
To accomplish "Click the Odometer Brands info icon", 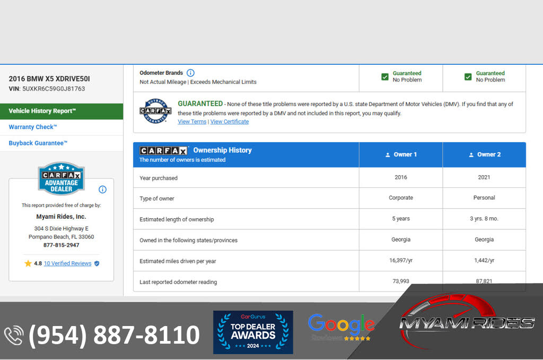I will (x=190, y=73).
